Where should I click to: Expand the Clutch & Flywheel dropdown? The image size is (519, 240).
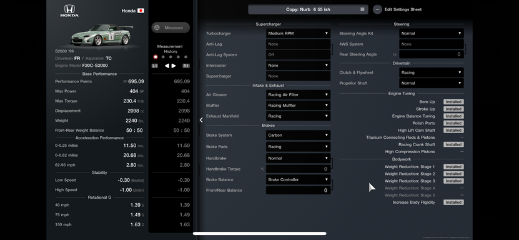(432, 72)
